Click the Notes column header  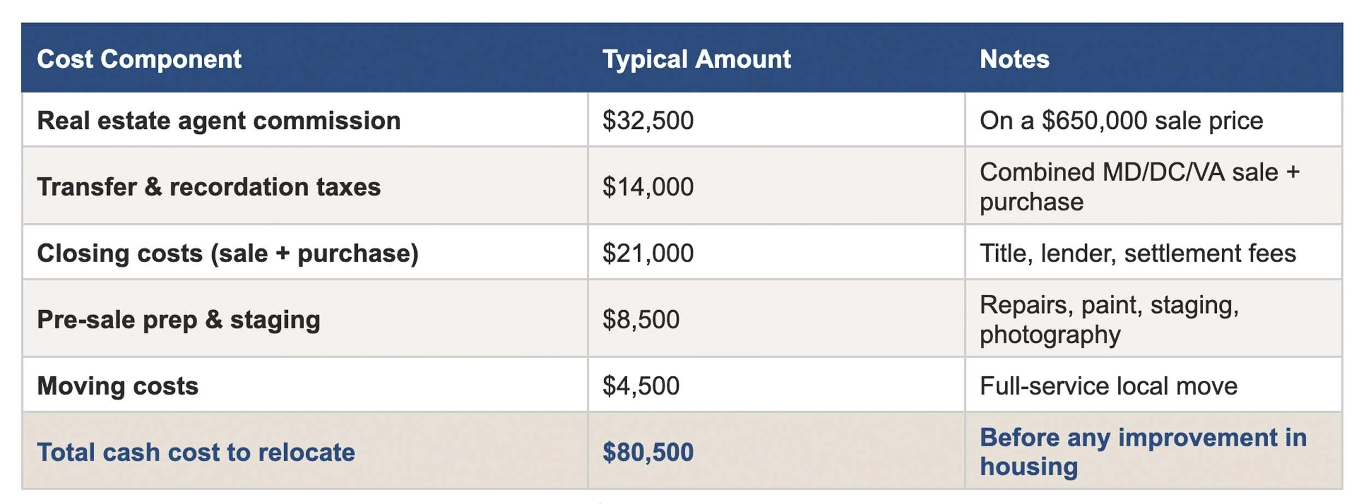[x=1014, y=59]
